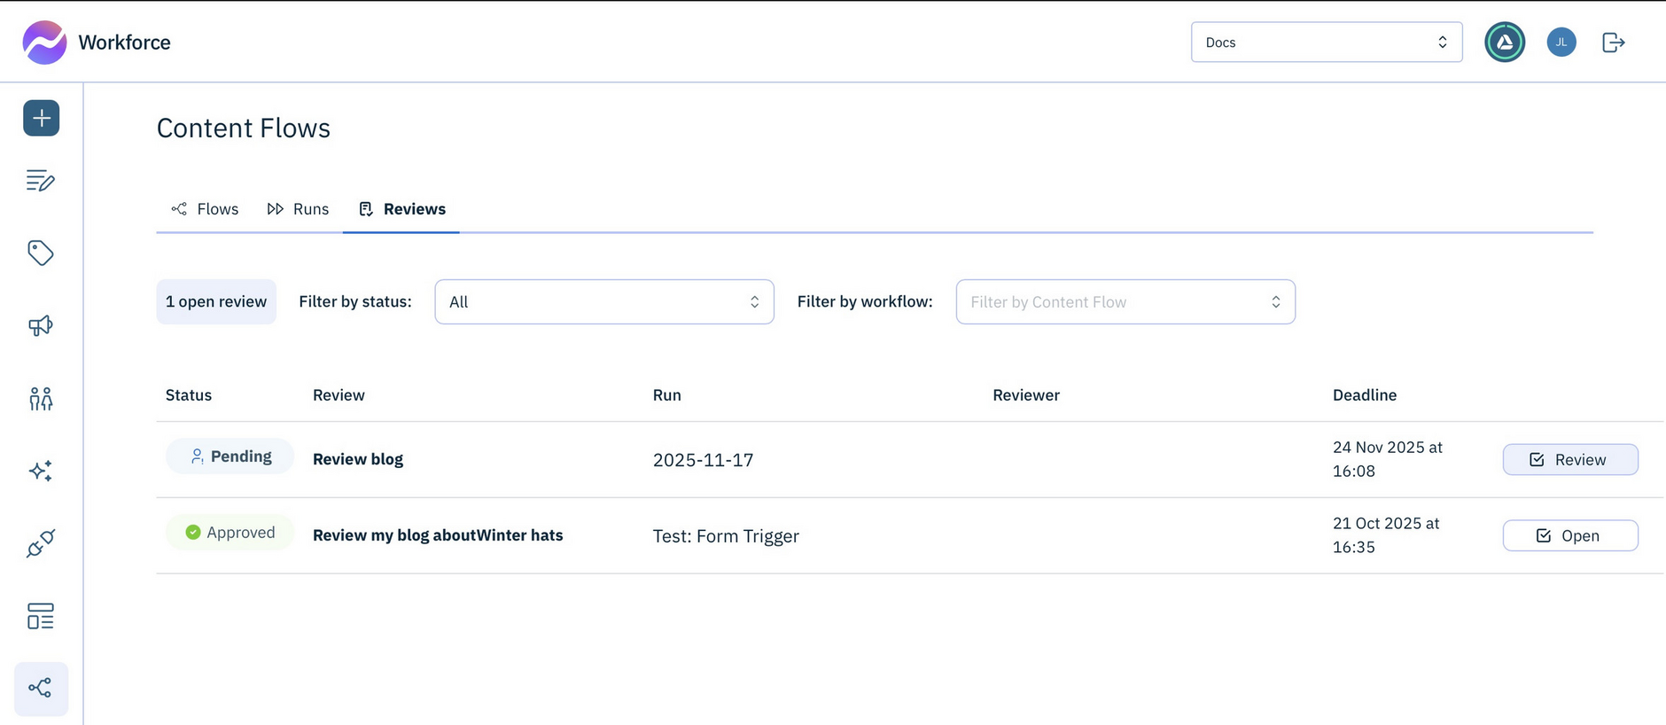Open the JL user avatar
This screenshot has width=1666, height=725.
(x=1561, y=43)
